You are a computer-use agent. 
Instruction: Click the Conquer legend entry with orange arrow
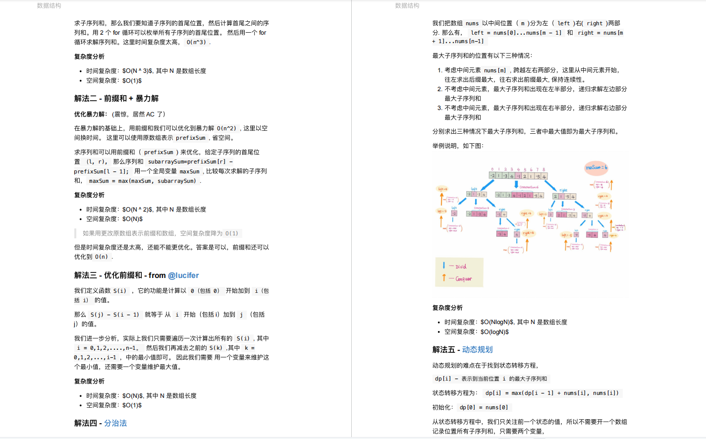tap(457, 278)
